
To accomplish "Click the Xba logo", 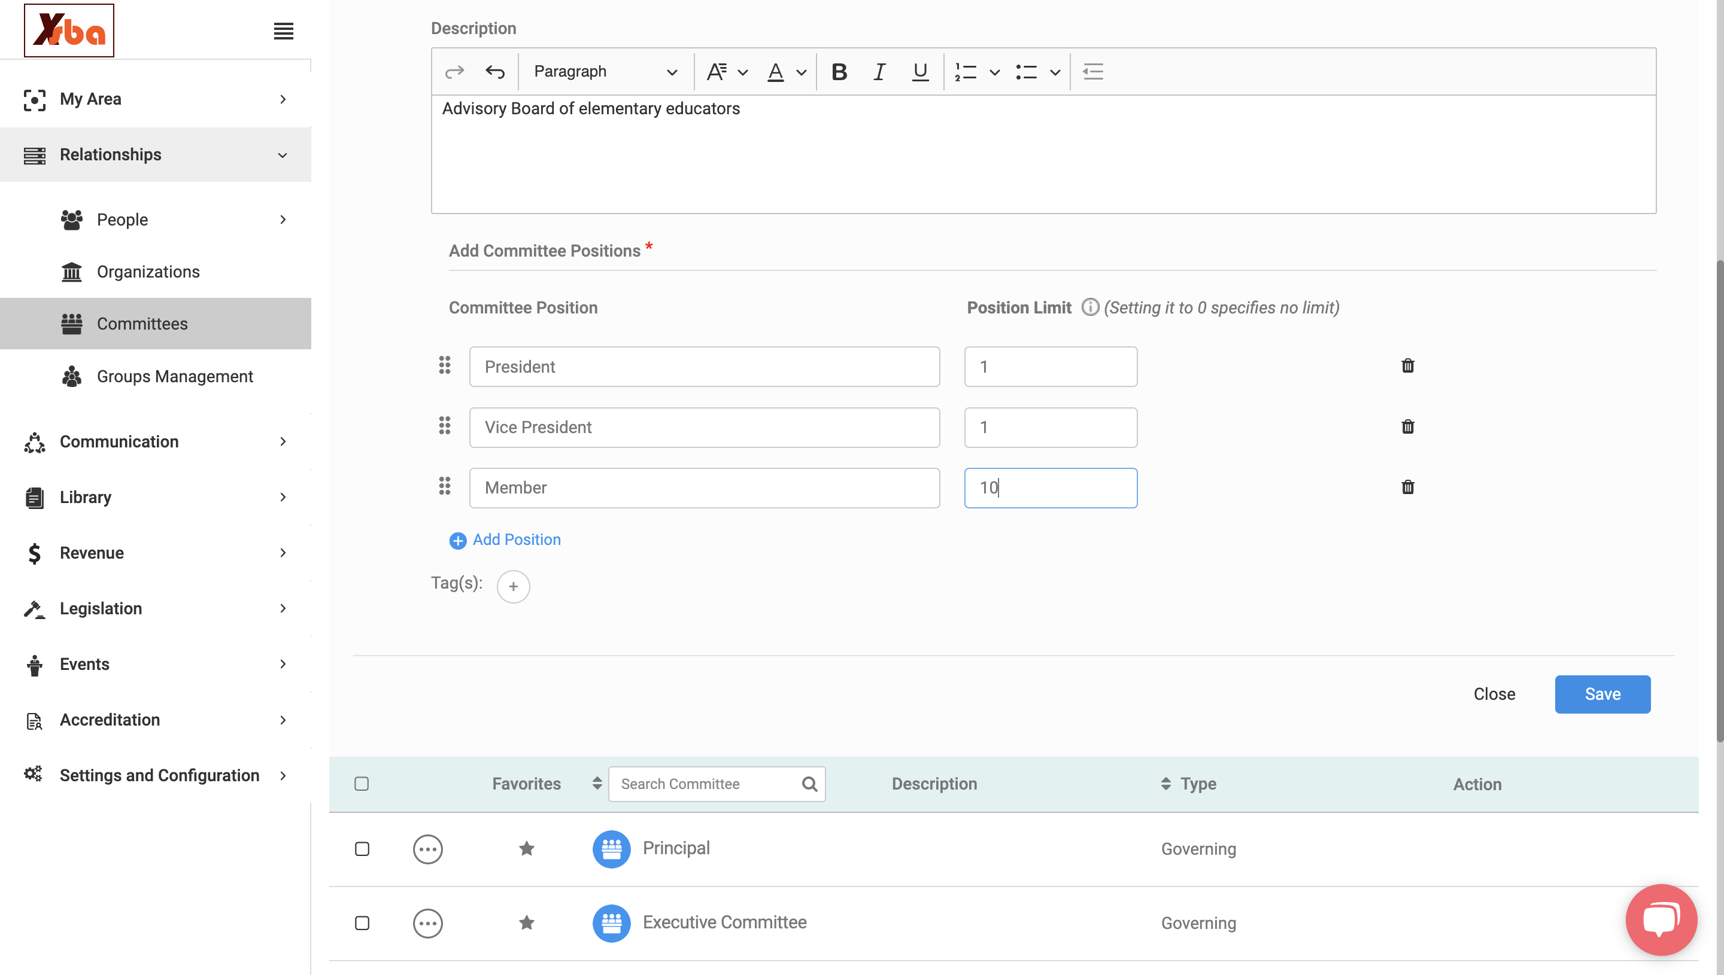I will 69,31.
